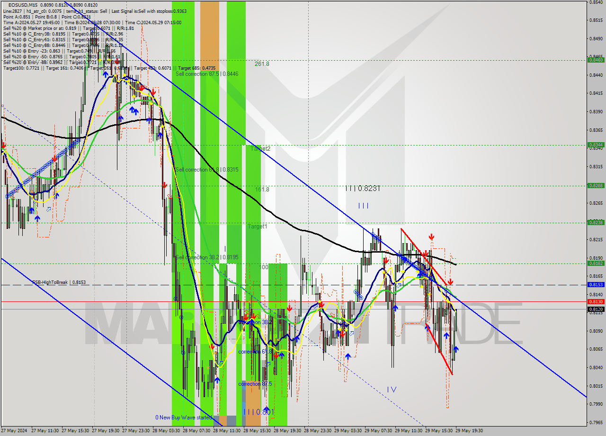Click the 261.8 Fibonacci label

262,64
